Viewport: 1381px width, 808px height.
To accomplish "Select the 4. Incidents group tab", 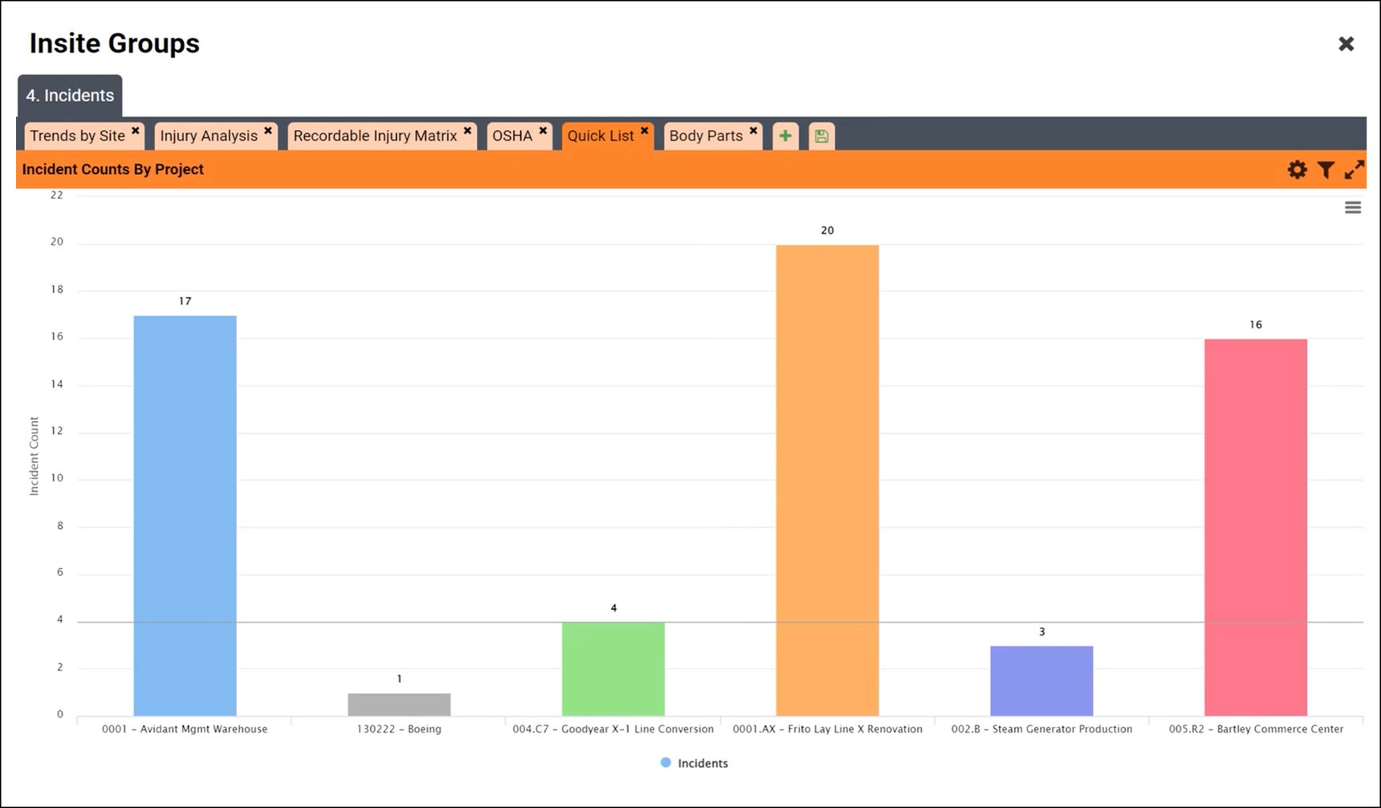I will point(70,95).
